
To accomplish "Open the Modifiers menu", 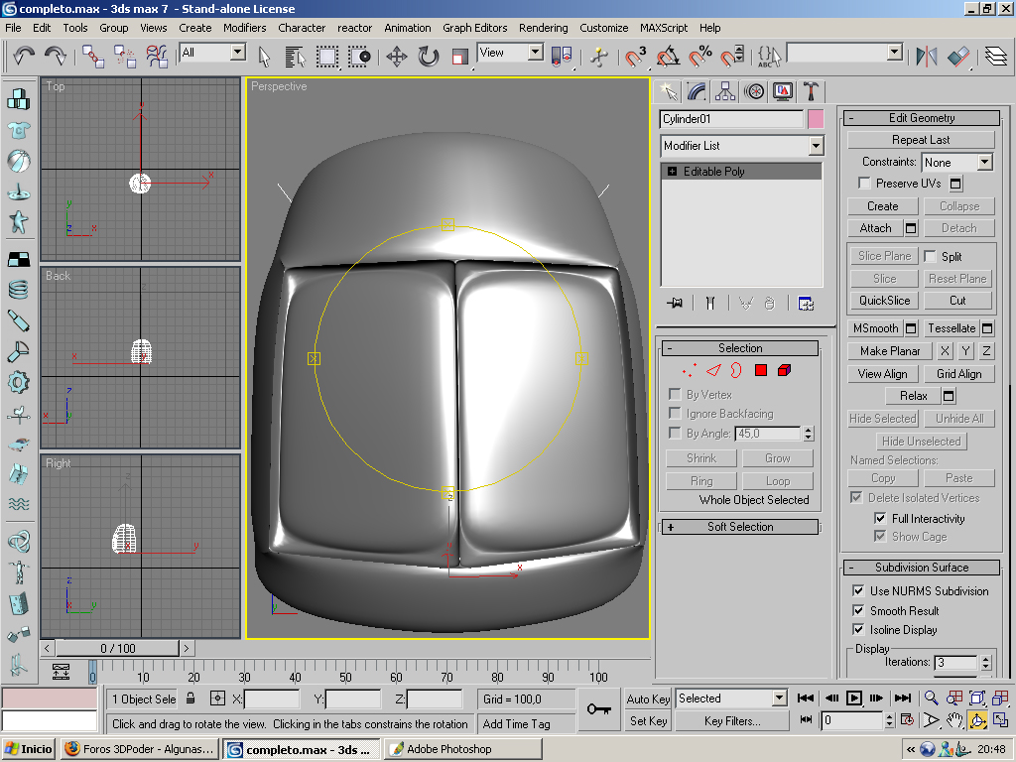I will pos(244,28).
